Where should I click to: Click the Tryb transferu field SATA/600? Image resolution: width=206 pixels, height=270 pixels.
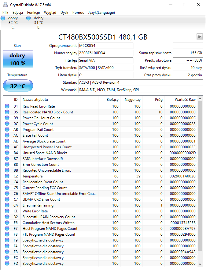tap(106, 68)
